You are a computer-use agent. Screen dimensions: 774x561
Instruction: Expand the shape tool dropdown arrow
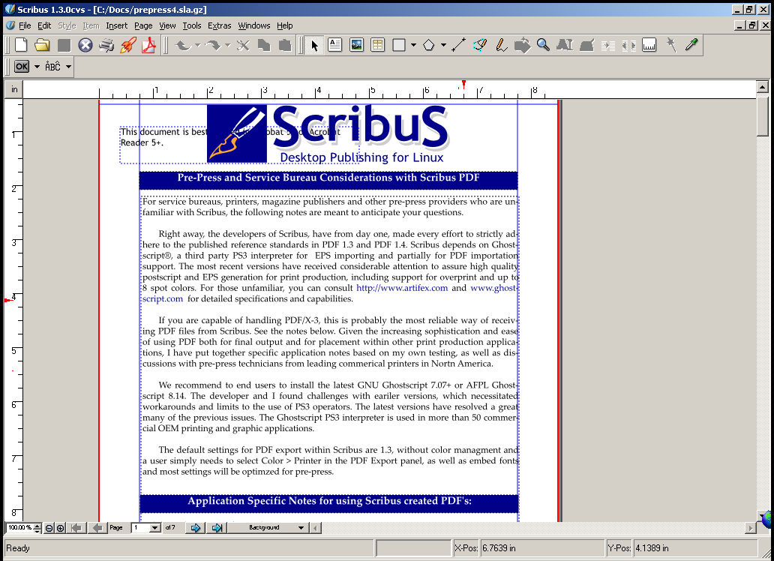pos(413,46)
